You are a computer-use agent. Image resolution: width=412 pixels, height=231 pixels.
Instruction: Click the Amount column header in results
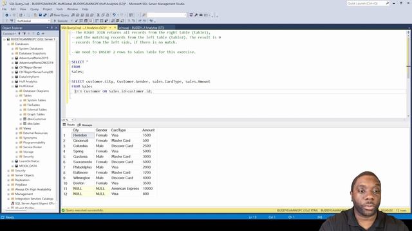(148, 130)
